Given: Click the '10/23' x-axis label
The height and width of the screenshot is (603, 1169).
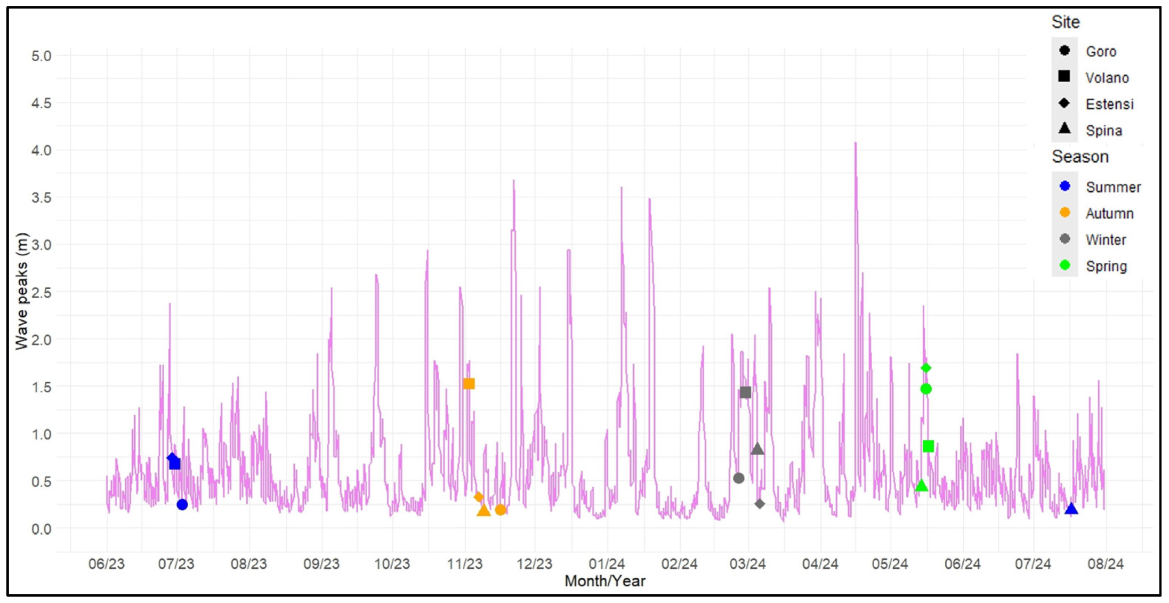Looking at the screenshot, I should tap(392, 564).
